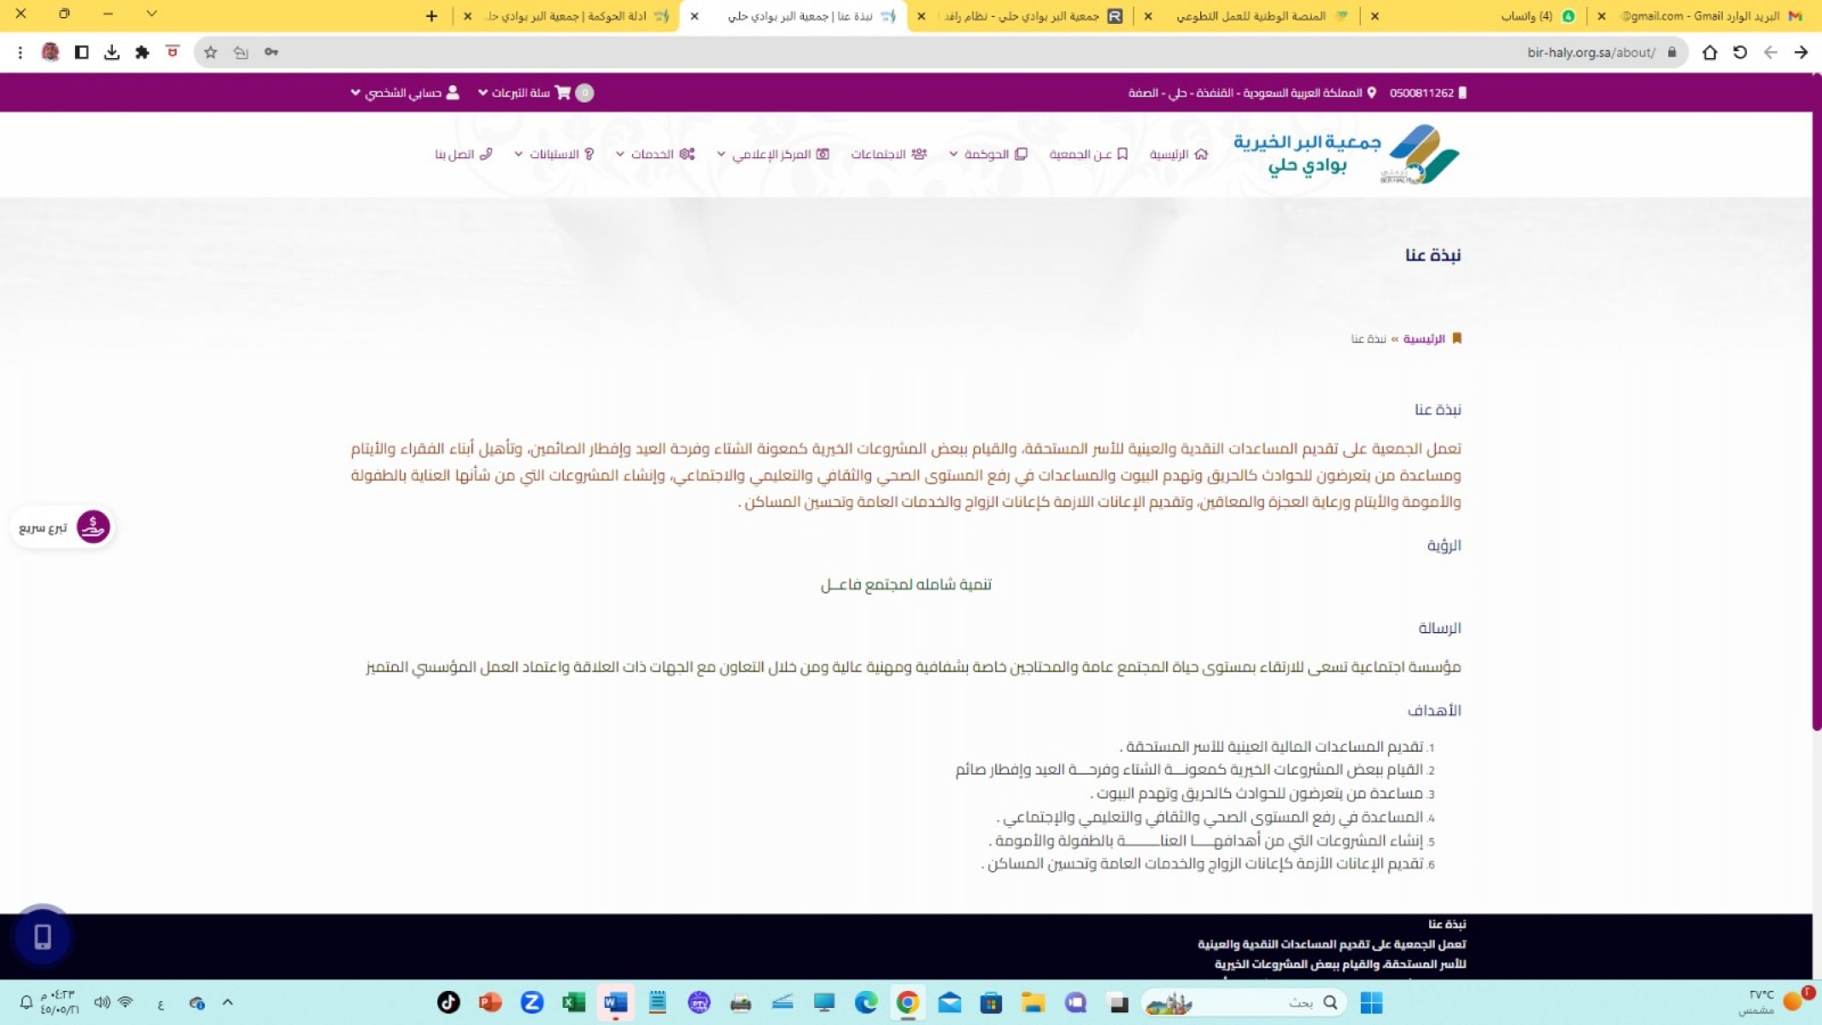Screen dimensions: 1822x1025
Task: Open the Chrome profile avatar
Action: [50, 52]
